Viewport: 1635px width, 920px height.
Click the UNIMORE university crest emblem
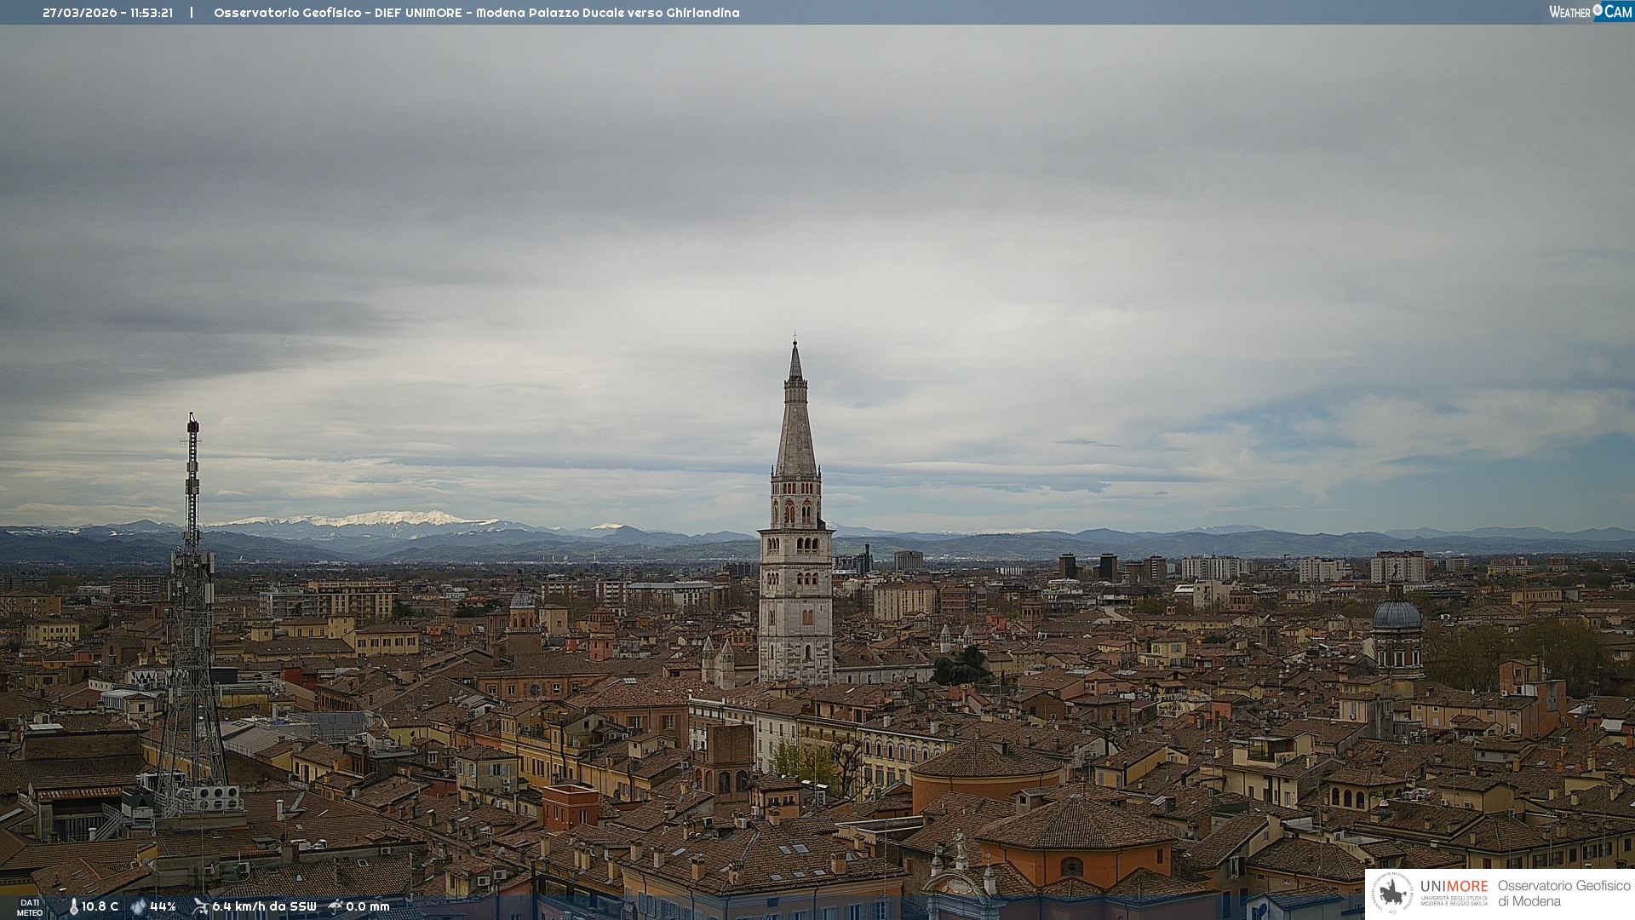coord(1393,894)
